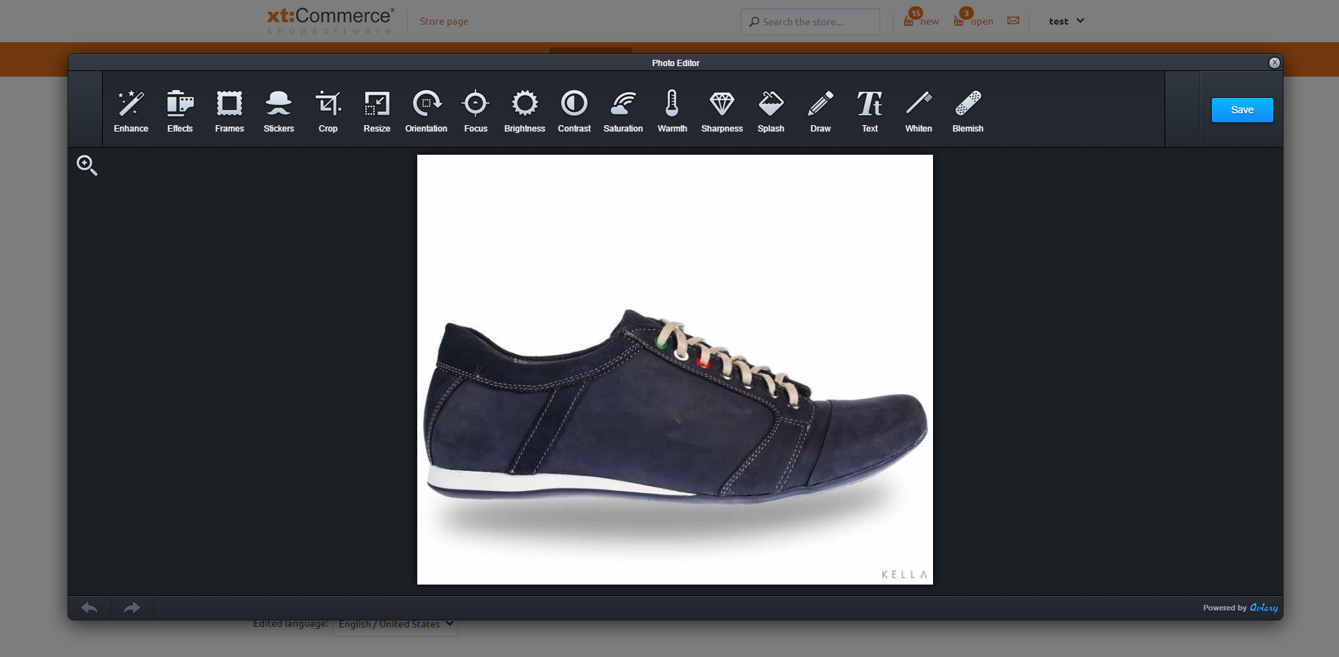The width and height of the screenshot is (1339, 657).
Task: Add text with the Text tool
Action: [870, 111]
